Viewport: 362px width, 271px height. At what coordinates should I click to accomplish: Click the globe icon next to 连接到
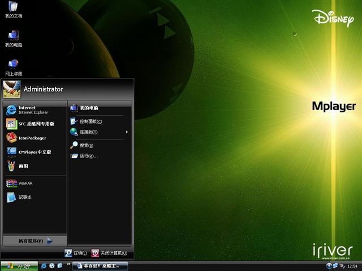click(x=74, y=132)
